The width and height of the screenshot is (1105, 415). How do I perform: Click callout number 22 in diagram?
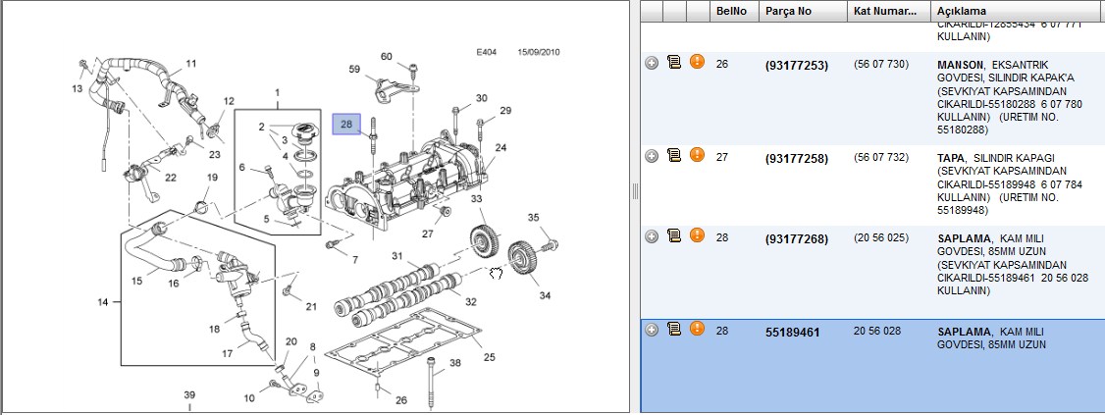[170, 177]
